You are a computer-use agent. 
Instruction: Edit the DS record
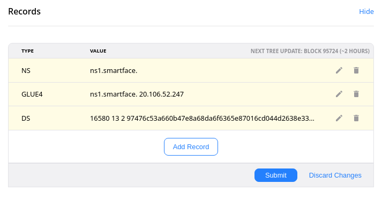(339, 118)
